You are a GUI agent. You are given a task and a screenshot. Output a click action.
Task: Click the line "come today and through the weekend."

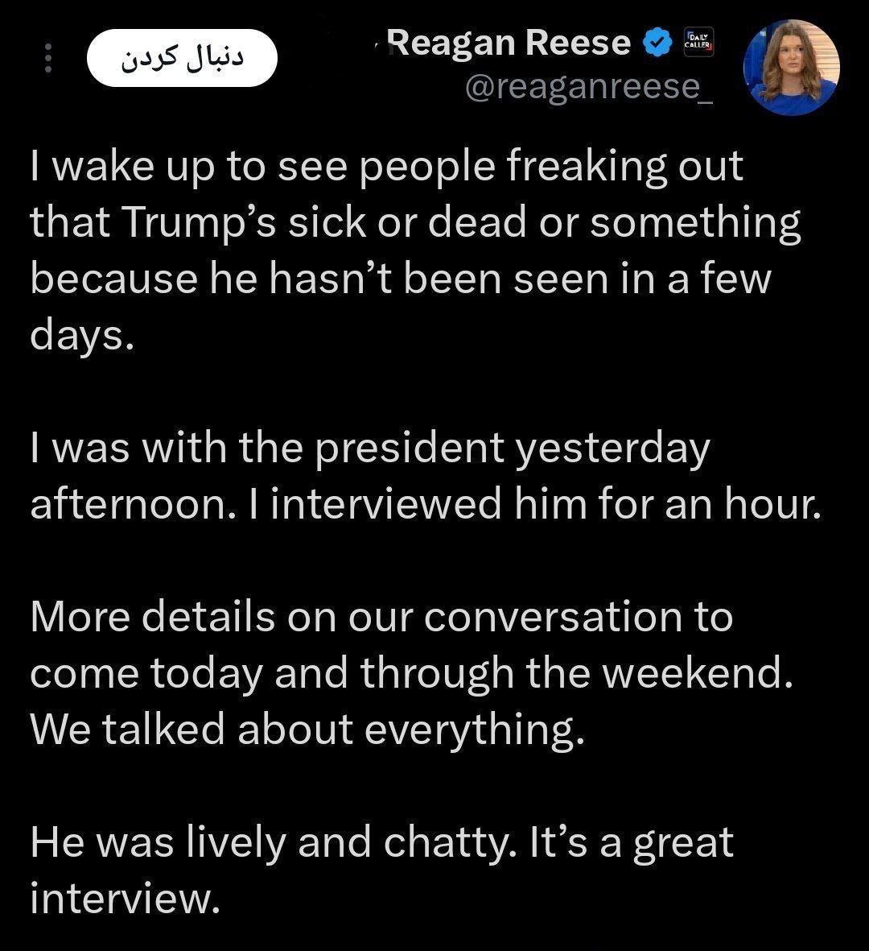[x=412, y=673]
